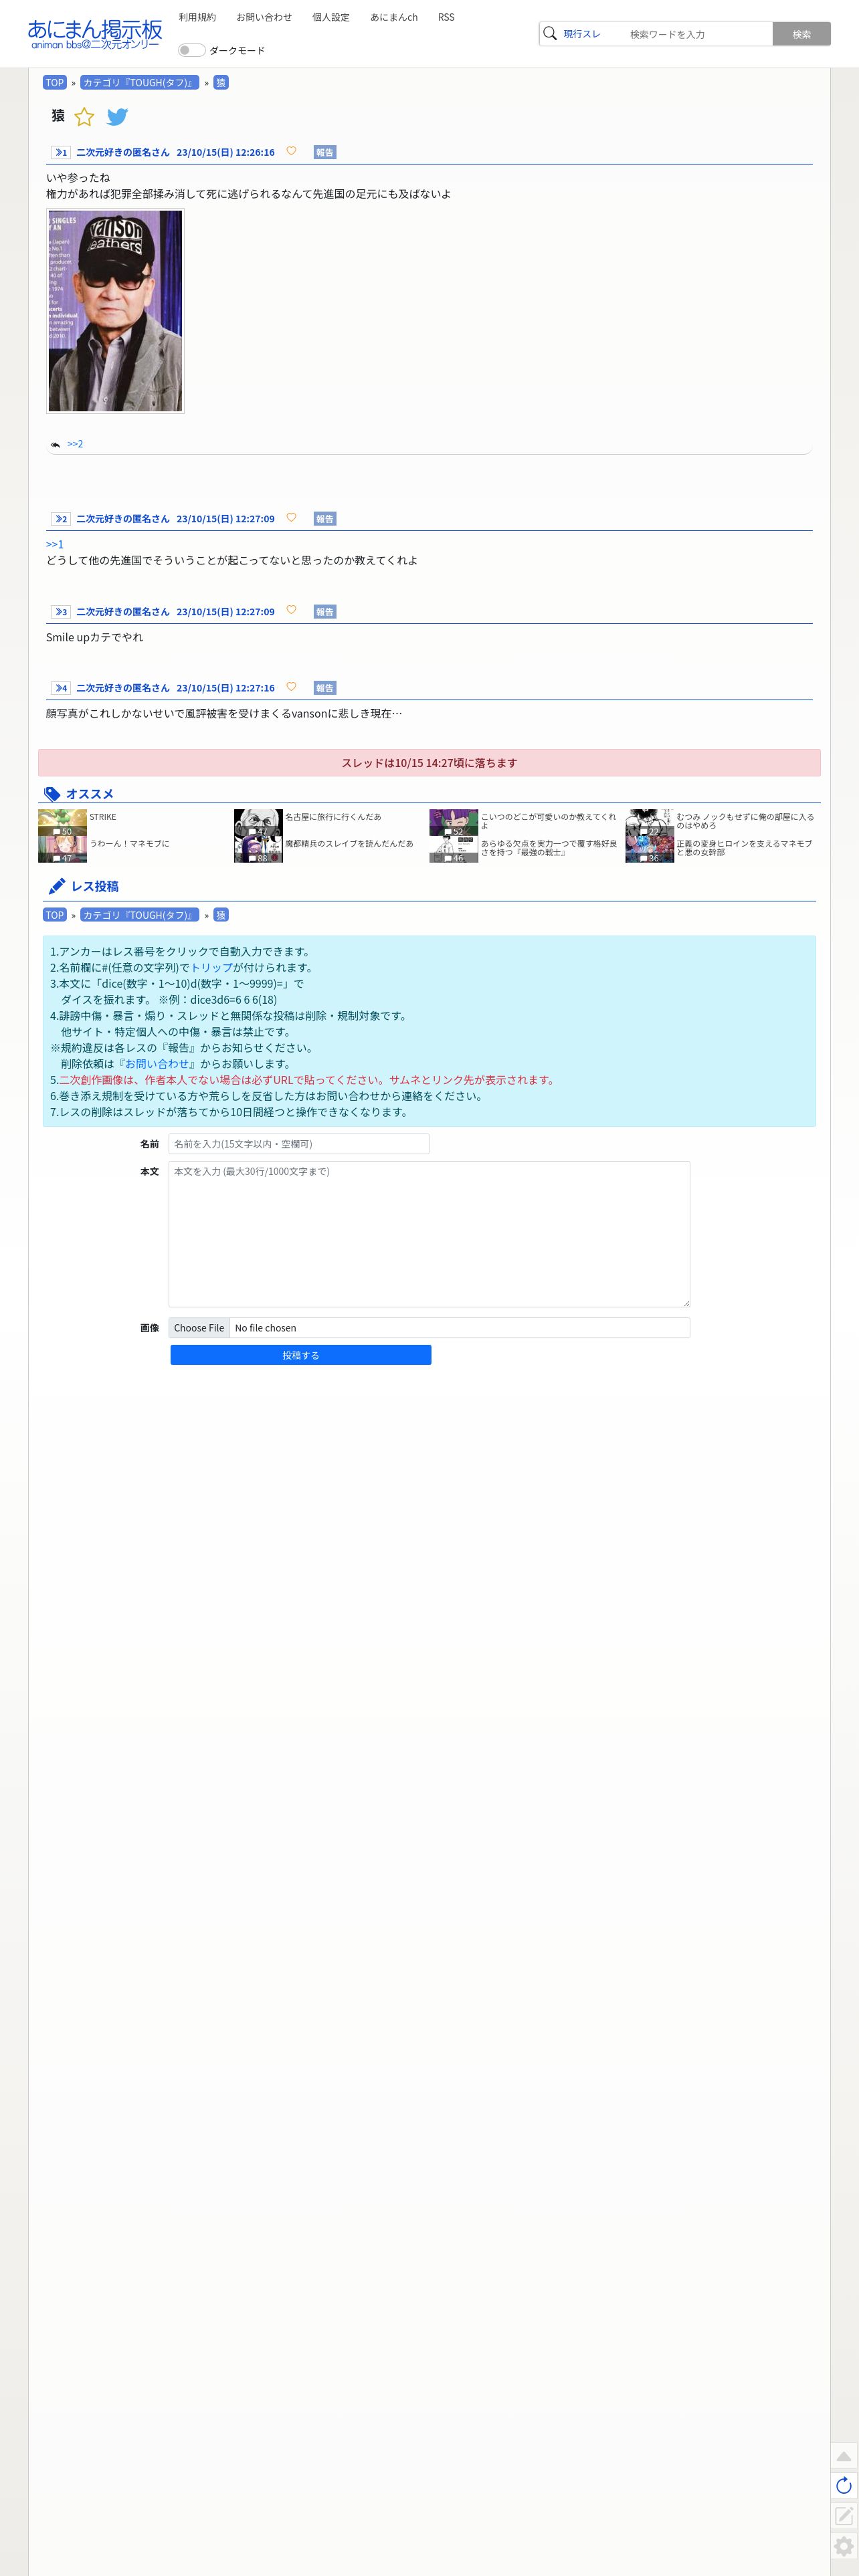Open recommended thread about 最強の戦士
This screenshot has height=2576, width=859.
[548, 848]
